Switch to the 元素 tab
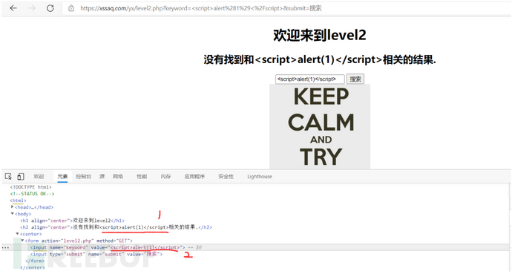The image size is (512, 274). click(62, 176)
